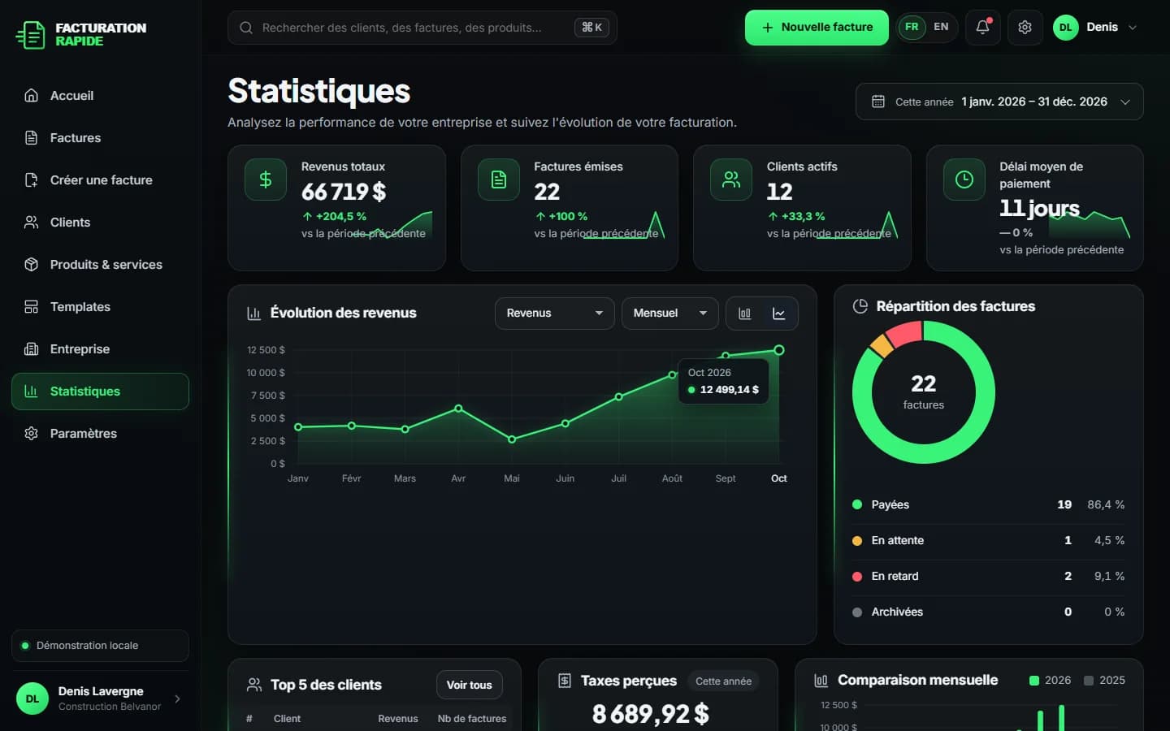This screenshot has width=1170, height=731.
Task: Click the dollar icon on Revenus totaux
Action: tap(266, 180)
